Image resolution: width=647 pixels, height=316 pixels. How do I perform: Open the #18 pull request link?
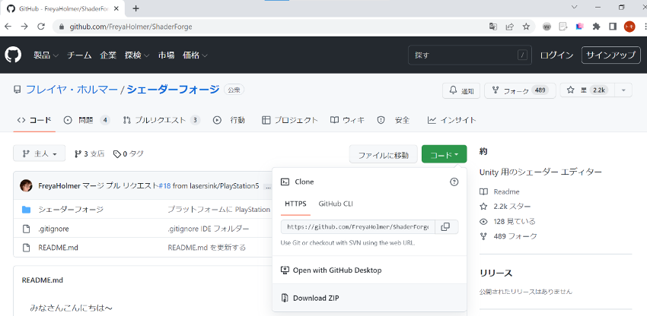point(164,186)
